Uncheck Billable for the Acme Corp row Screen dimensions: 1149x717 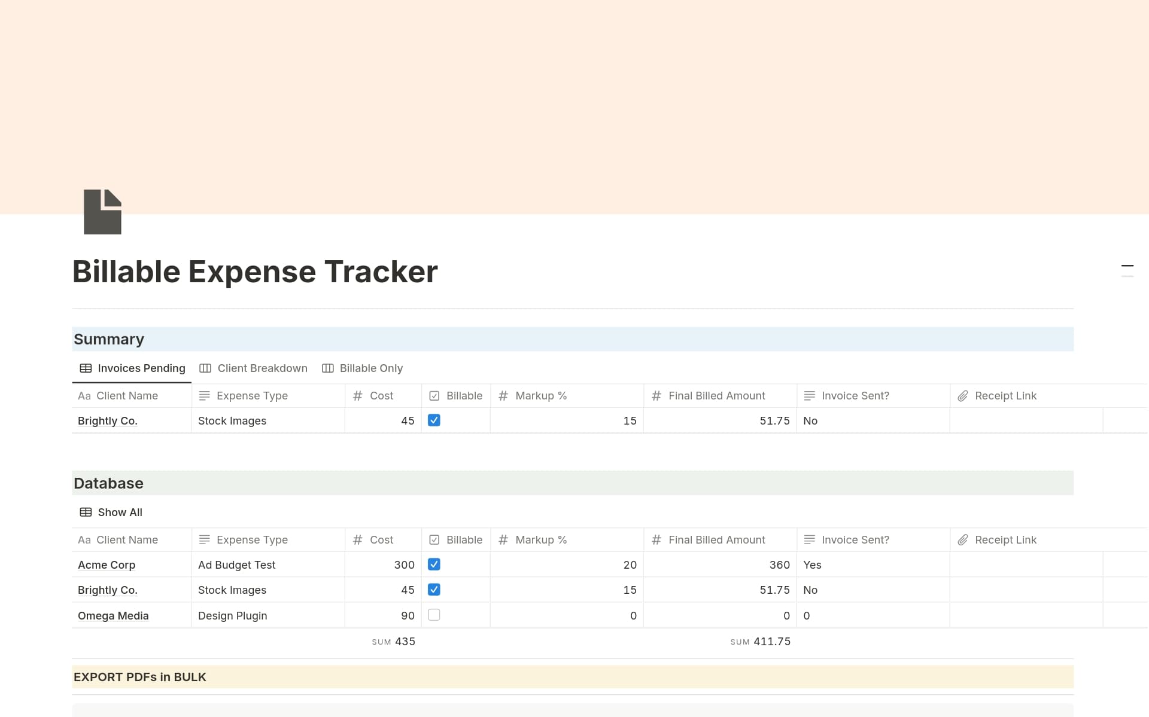[x=434, y=565]
